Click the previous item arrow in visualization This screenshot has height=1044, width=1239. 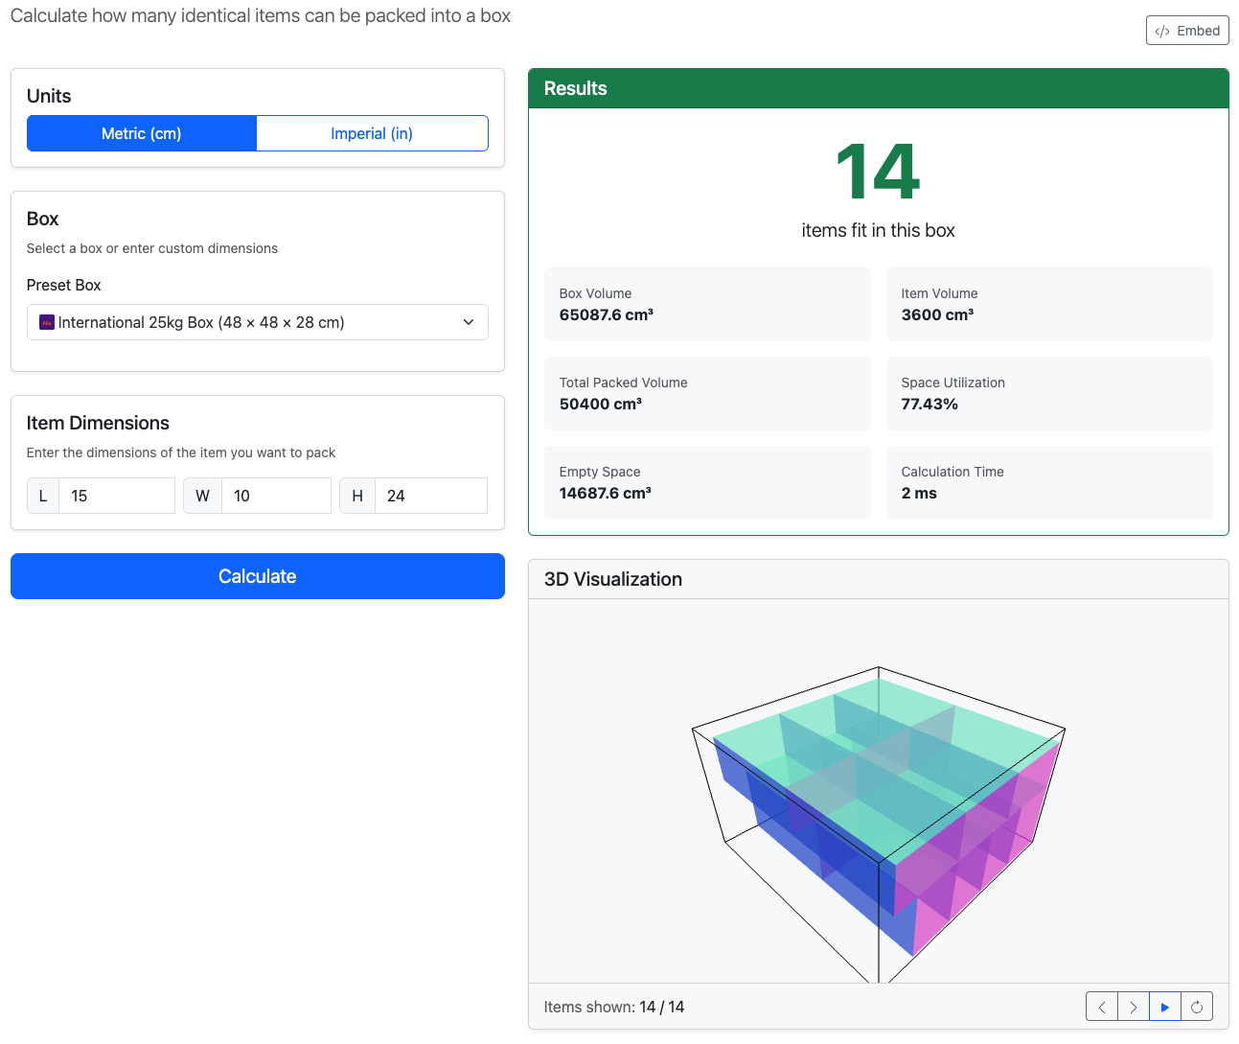pos(1102,1007)
